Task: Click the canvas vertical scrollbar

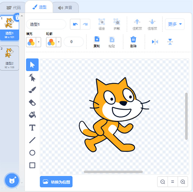Action: (x=186, y=116)
